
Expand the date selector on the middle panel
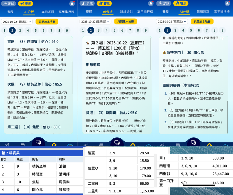tap(96, 22)
